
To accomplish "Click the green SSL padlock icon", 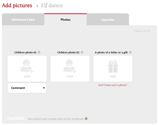I will click(86, 118).
